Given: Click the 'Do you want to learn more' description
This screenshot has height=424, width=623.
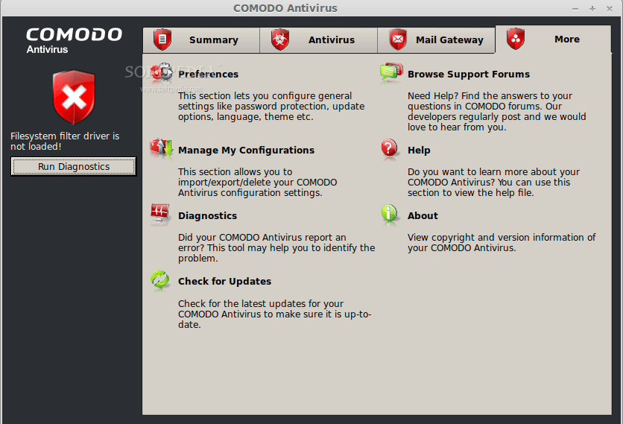Looking at the screenshot, I should click(493, 182).
